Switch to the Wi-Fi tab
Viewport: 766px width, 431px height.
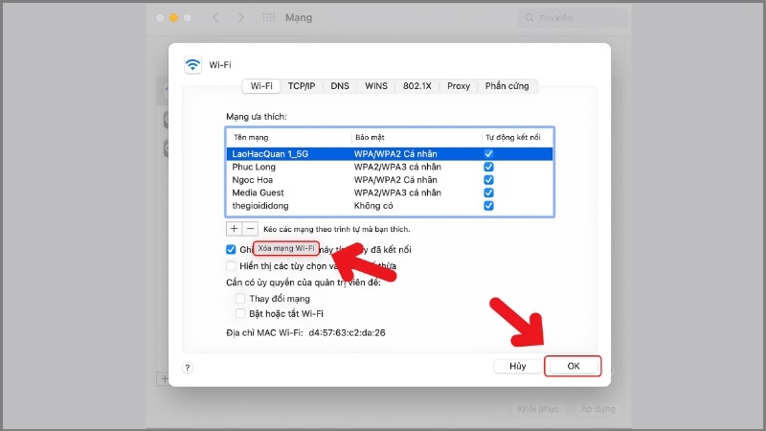click(x=261, y=86)
